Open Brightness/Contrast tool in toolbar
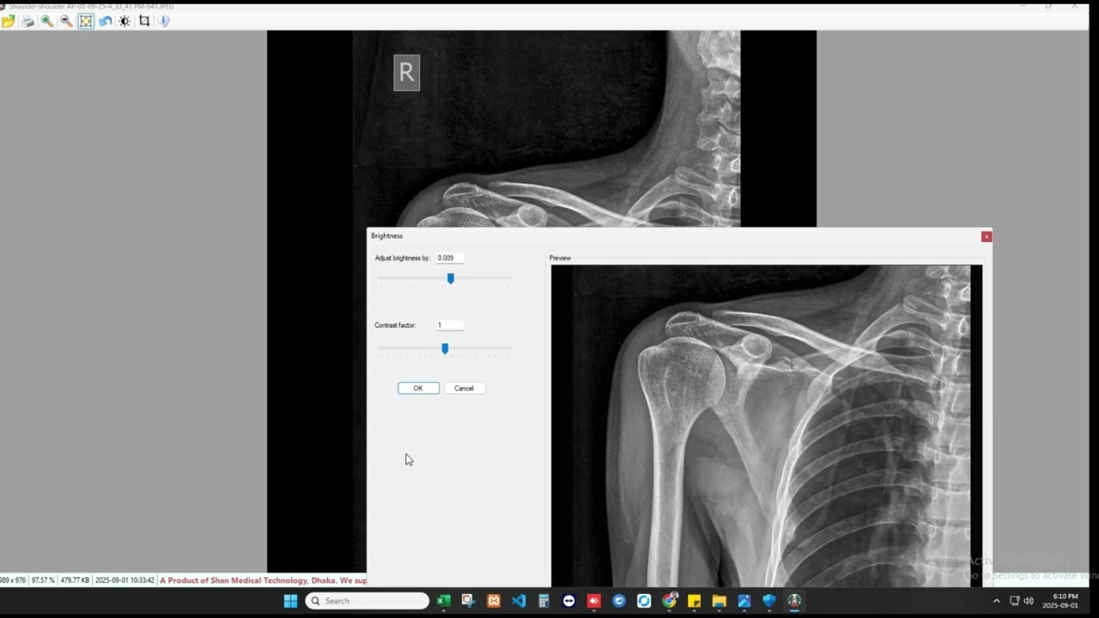The image size is (1099, 618). [x=124, y=21]
